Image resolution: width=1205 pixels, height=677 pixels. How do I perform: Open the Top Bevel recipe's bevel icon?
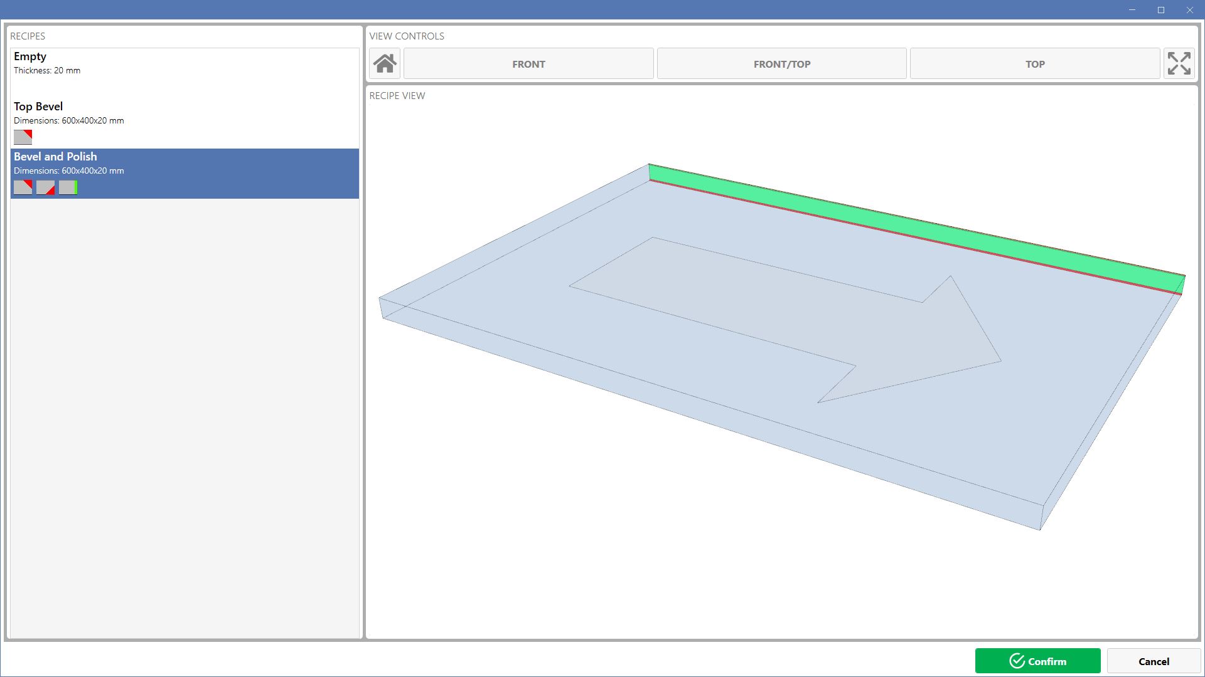(x=23, y=137)
